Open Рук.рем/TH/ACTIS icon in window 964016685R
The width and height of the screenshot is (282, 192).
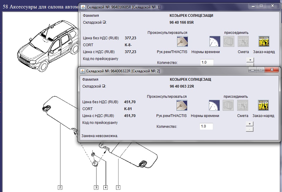[x=182, y=41]
